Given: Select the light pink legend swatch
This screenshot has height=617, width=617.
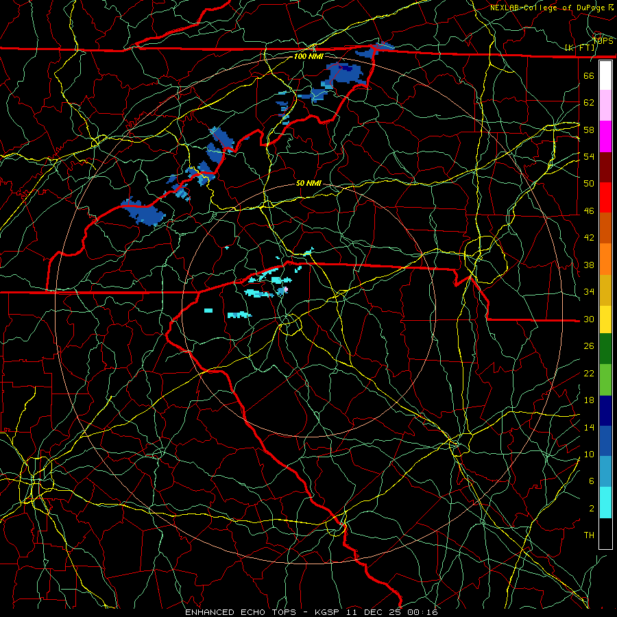Looking at the screenshot, I should coord(605,106).
